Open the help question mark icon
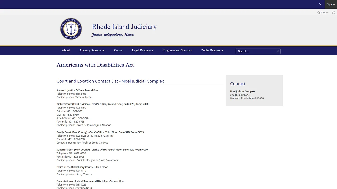337x189 pixels. (320, 4)
